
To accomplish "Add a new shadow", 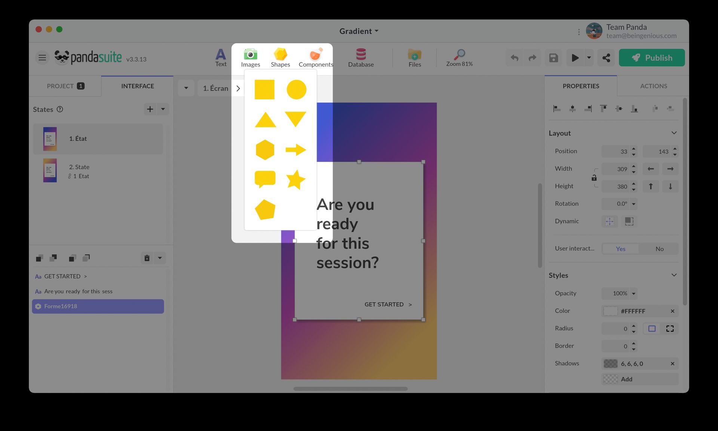I will coord(626,379).
